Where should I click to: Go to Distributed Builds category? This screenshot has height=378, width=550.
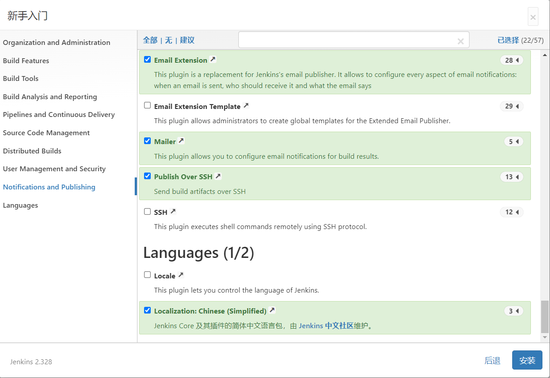(x=32, y=151)
